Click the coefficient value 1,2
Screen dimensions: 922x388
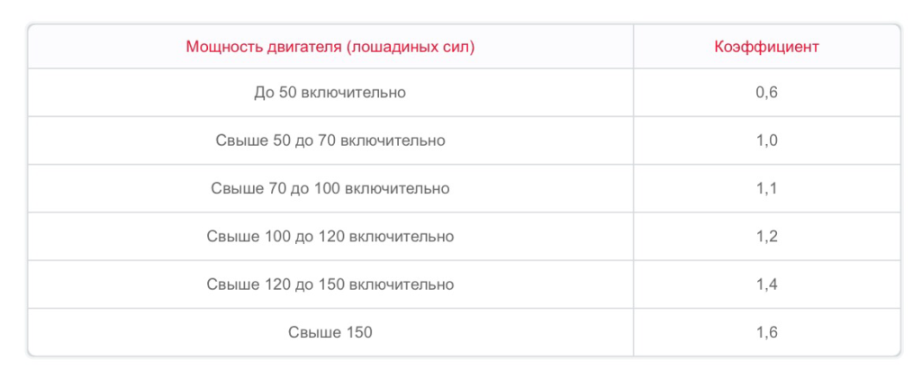click(766, 237)
